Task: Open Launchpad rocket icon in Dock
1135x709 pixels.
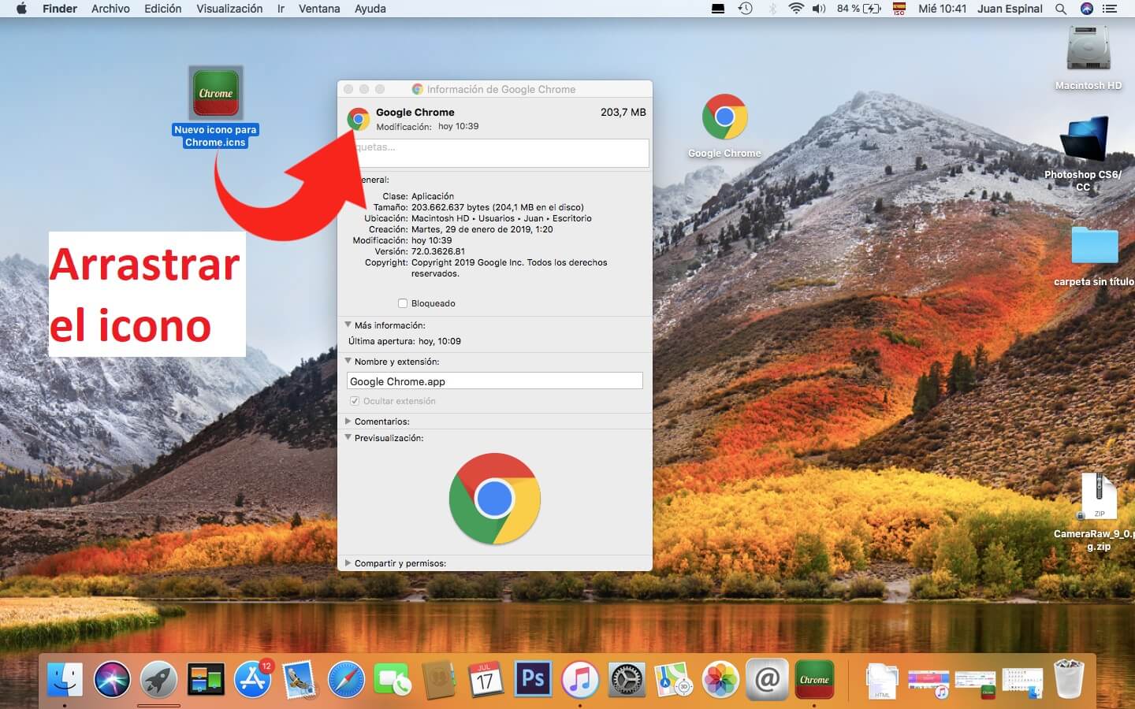Action: 158,679
